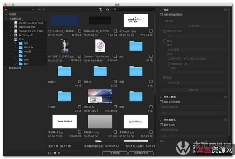The width and height of the screenshot is (235, 159).
Task: Open the 原素材 folder icon
Action: click(100, 71)
